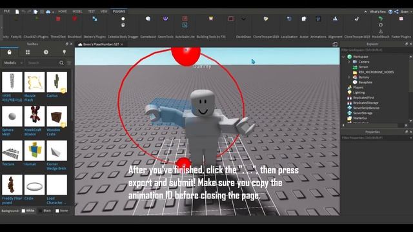Click the Circle model thumbnail
This screenshot has height=232, width=413.
(34, 185)
